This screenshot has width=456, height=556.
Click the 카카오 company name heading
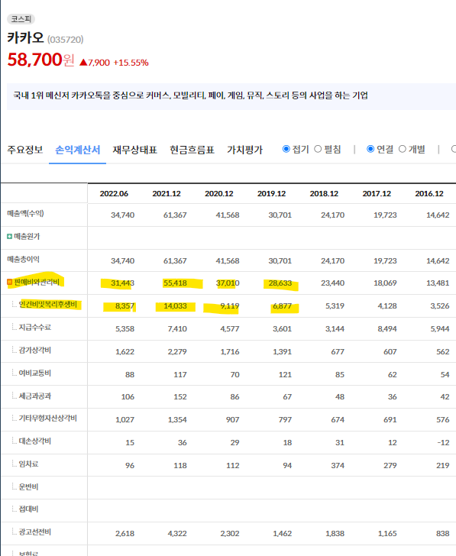click(25, 37)
